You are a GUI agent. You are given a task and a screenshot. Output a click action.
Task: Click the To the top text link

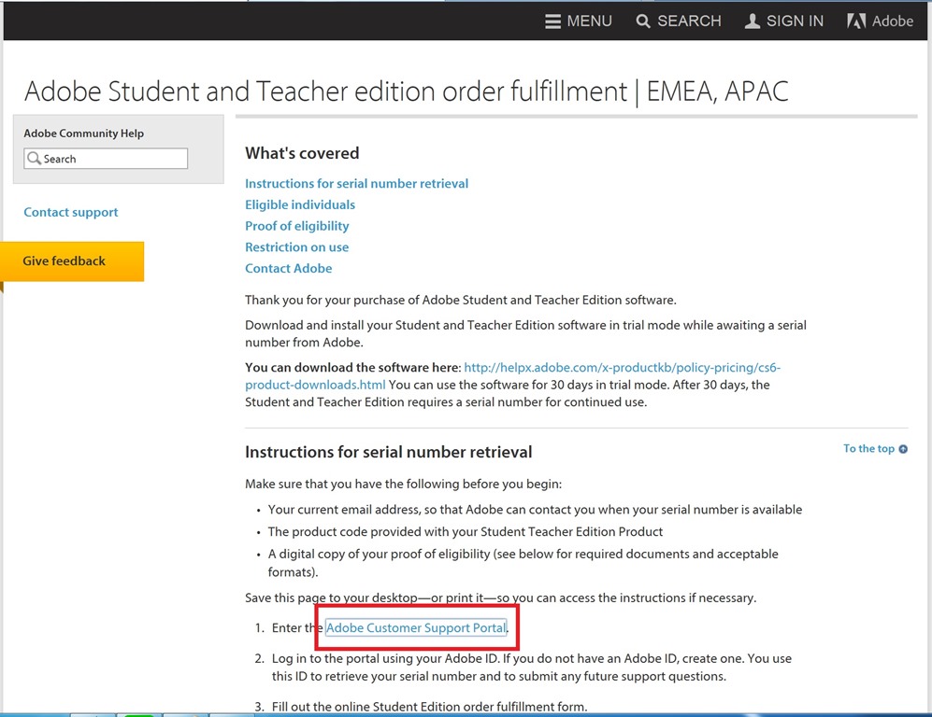(x=868, y=449)
